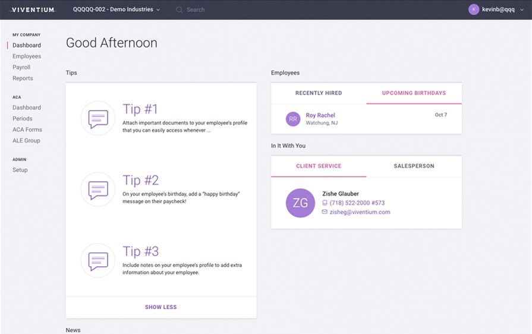532x334 pixels.
Task: Click the News section heading
Action: (73, 330)
